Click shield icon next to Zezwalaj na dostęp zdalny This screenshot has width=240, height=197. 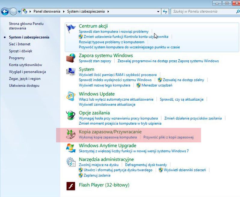click(x=160, y=80)
